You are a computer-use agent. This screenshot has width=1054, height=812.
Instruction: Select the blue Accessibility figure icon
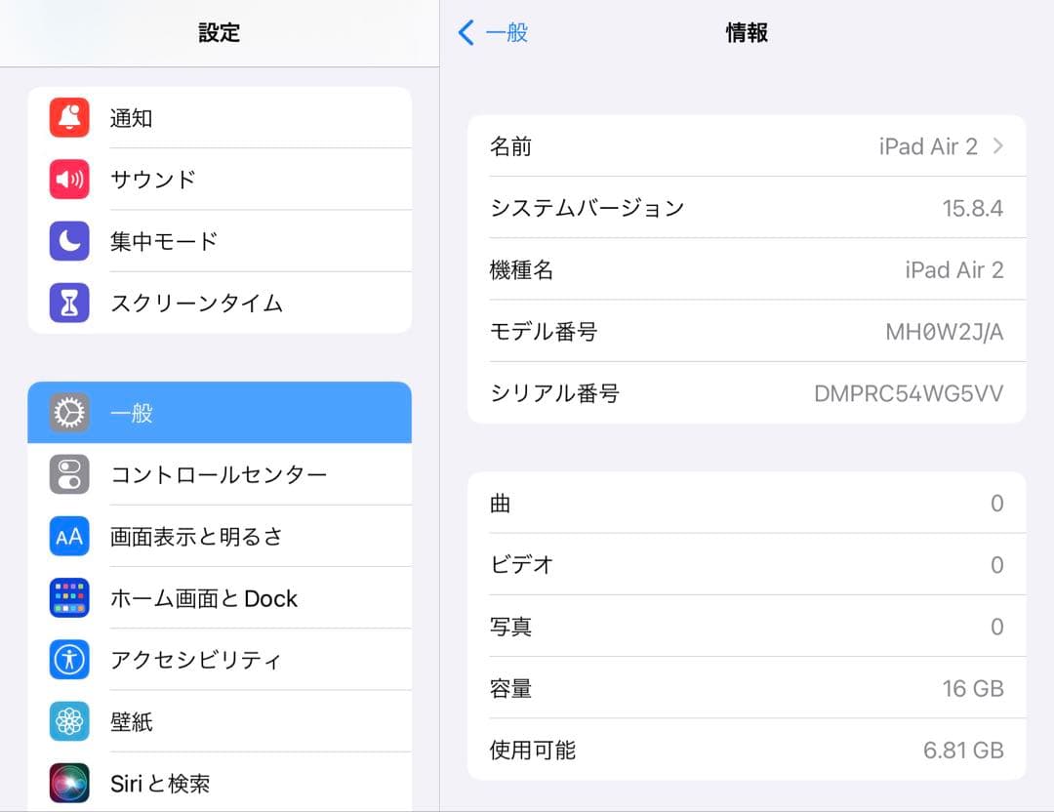68,659
